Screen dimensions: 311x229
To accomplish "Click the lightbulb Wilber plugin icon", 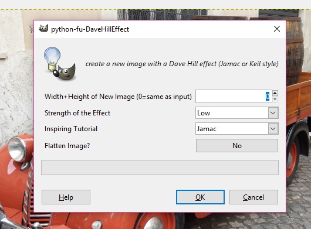I will click(60, 64).
